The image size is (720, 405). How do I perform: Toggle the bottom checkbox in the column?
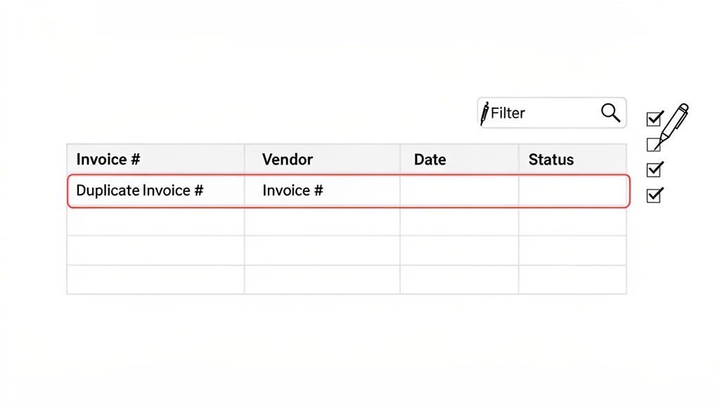(x=654, y=195)
